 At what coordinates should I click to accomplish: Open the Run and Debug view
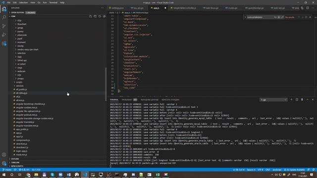point(4,35)
